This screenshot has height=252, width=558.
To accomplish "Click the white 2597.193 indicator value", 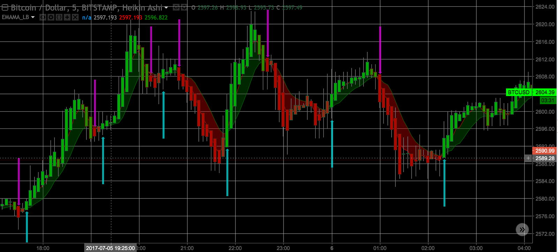I will [x=105, y=17].
